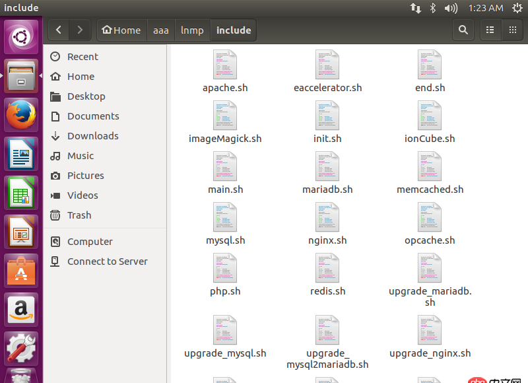Click Connect to Server in sidebar

point(106,261)
